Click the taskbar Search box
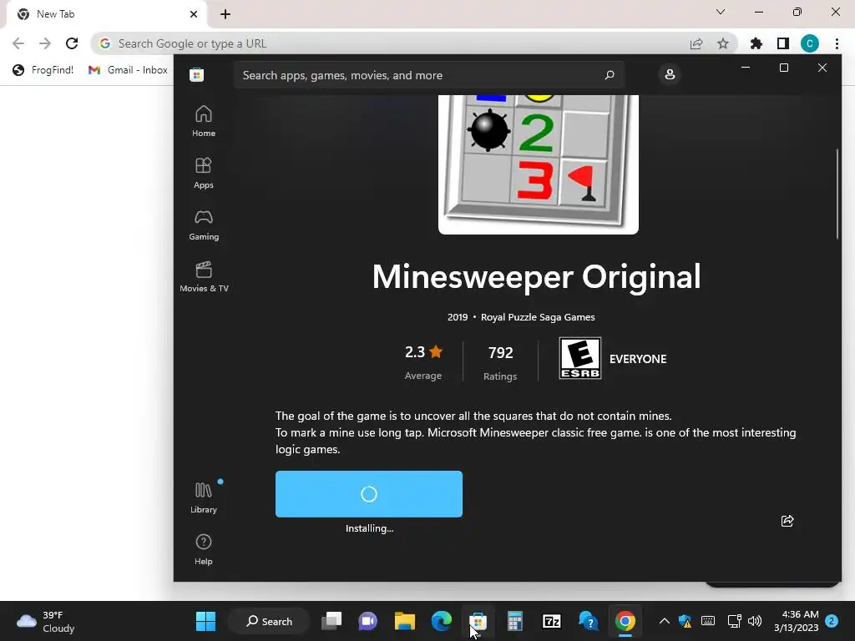The width and height of the screenshot is (855, 641). 270,621
